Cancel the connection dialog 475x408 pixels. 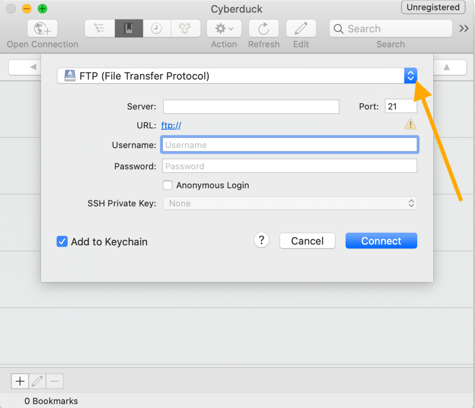[307, 241]
